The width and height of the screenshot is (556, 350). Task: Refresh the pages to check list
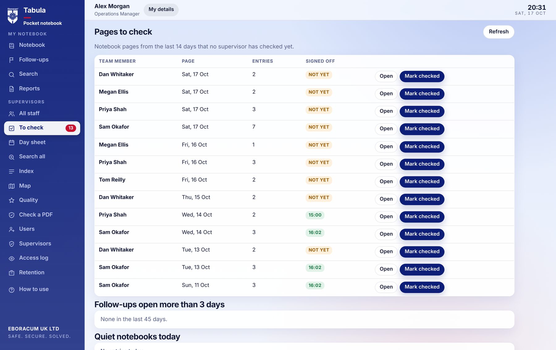coord(499,32)
